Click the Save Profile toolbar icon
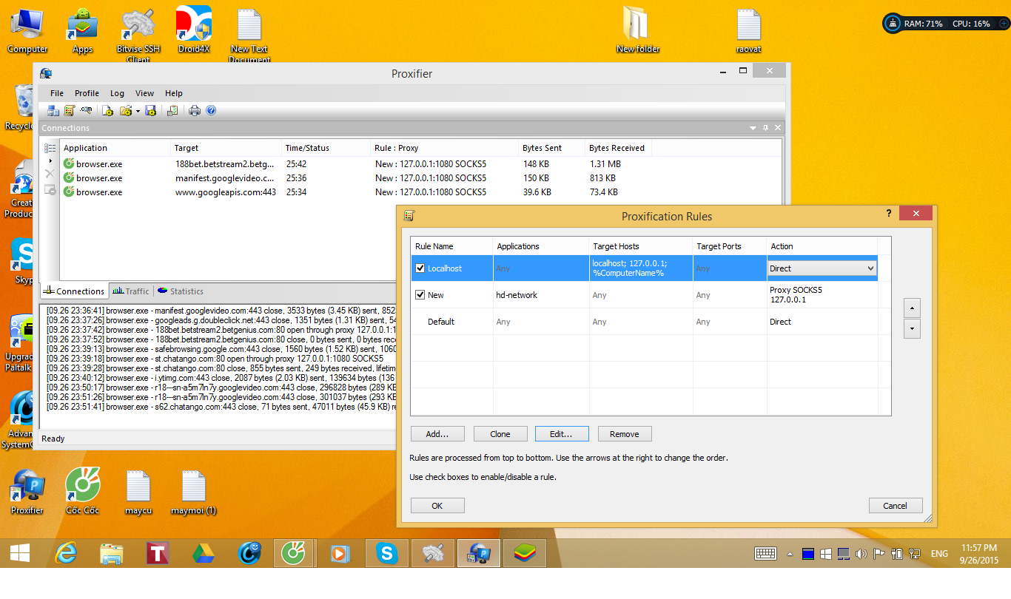 [151, 110]
